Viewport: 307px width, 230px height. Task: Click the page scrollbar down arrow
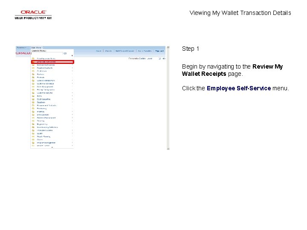[168, 149]
